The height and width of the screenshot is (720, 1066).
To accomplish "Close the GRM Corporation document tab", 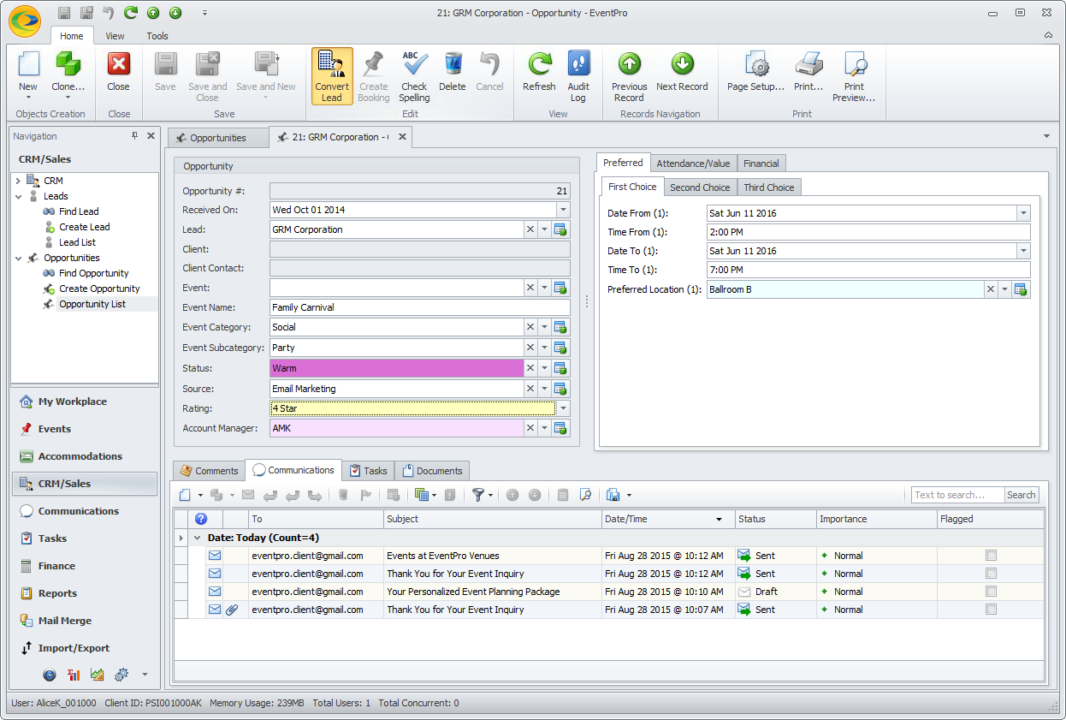I will point(402,137).
